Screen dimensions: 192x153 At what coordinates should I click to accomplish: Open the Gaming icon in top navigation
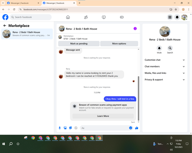pyautogui.click(x=122, y=17)
